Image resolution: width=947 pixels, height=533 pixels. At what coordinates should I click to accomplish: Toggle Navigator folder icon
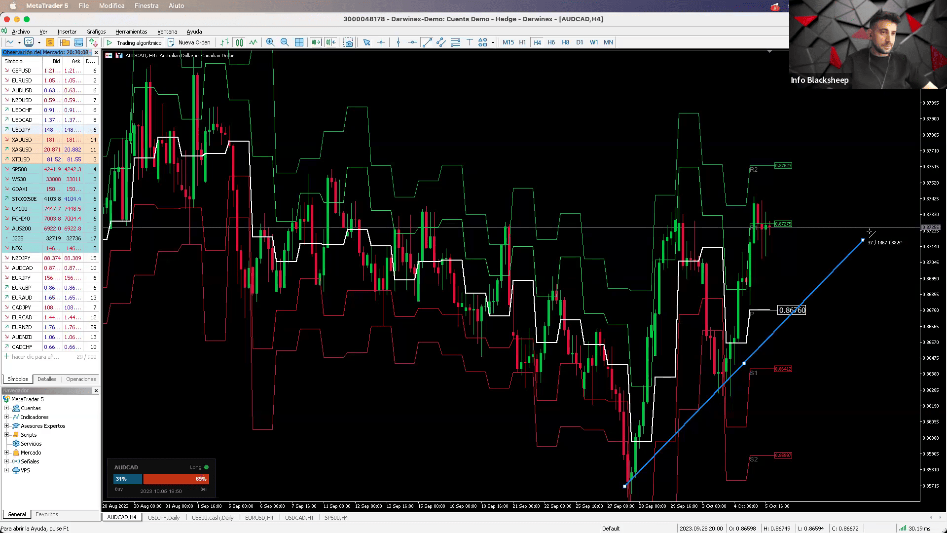65,42
